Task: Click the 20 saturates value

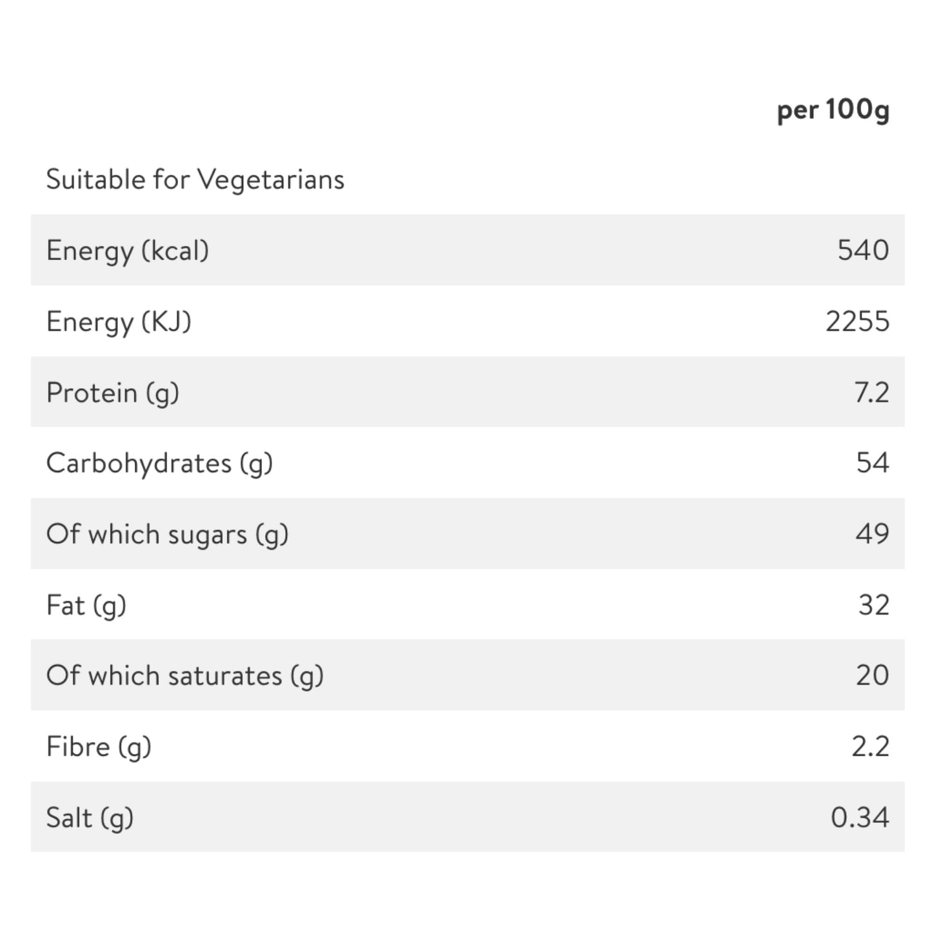Action: (873, 675)
